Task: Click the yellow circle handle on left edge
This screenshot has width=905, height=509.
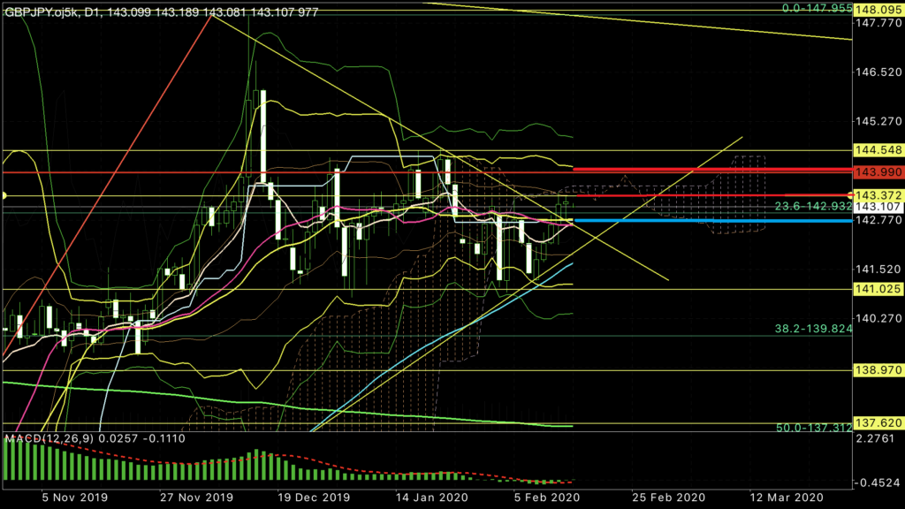Action: 4,195
